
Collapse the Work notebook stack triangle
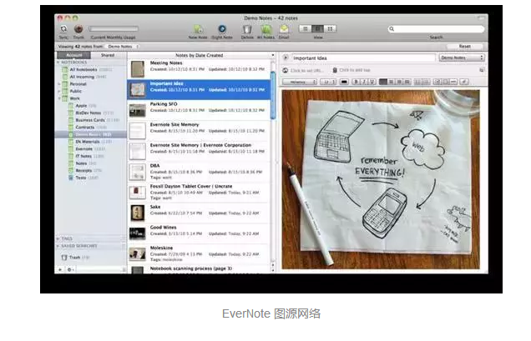pyautogui.click(x=59, y=98)
